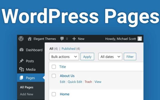
Task: Click Edit under About Us
Action: pos(63,82)
